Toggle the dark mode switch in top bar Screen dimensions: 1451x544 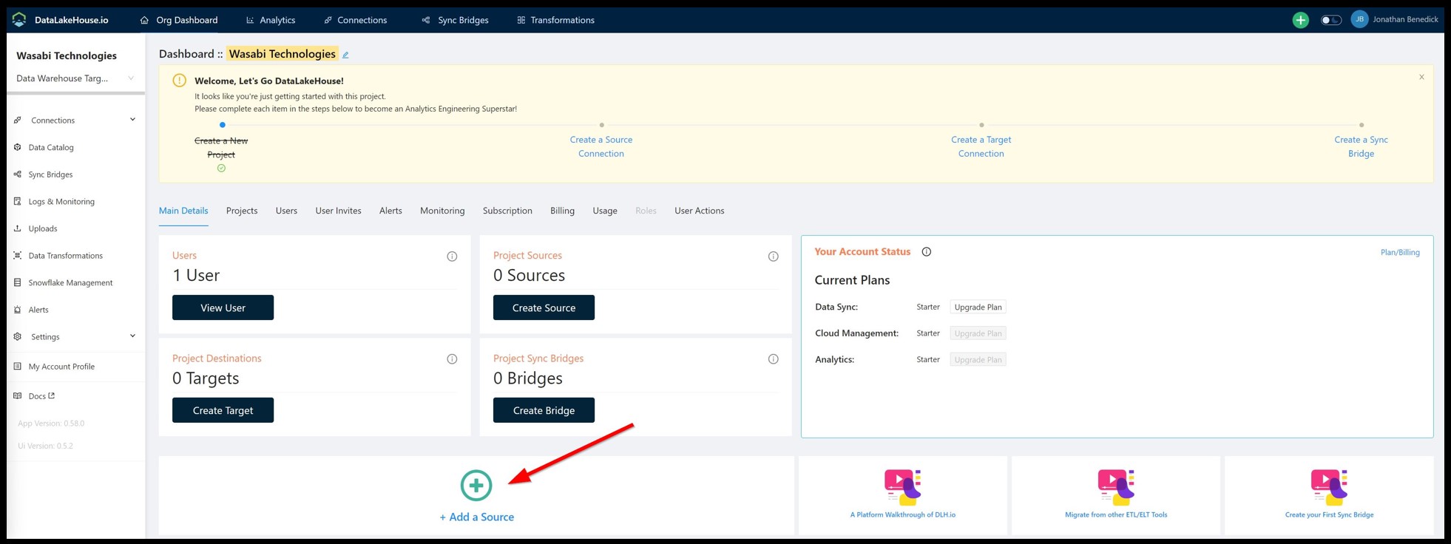click(1330, 20)
